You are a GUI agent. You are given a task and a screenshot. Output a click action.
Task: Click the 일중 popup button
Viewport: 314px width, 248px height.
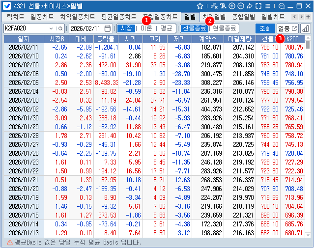click(287, 28)
